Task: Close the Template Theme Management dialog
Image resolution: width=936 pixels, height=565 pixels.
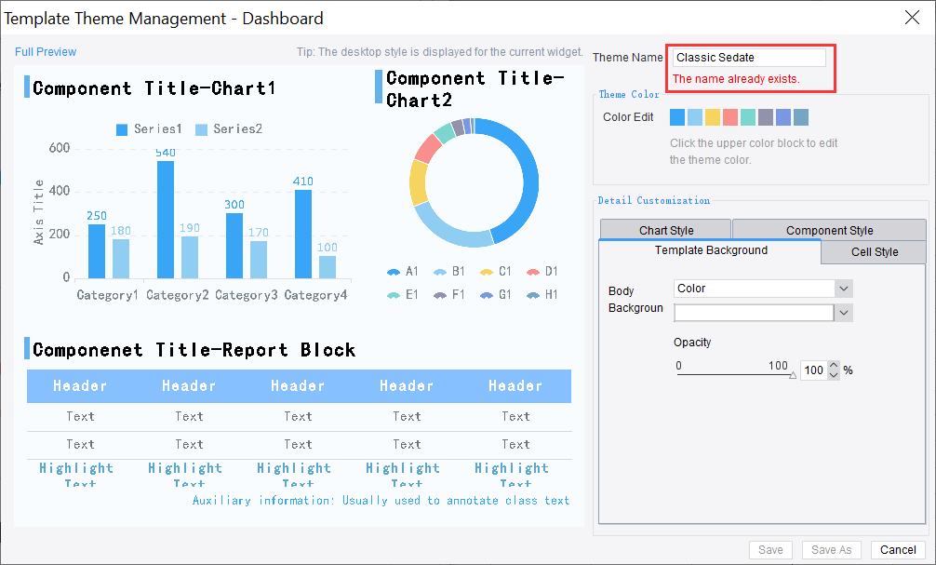Action: (912, 18)
